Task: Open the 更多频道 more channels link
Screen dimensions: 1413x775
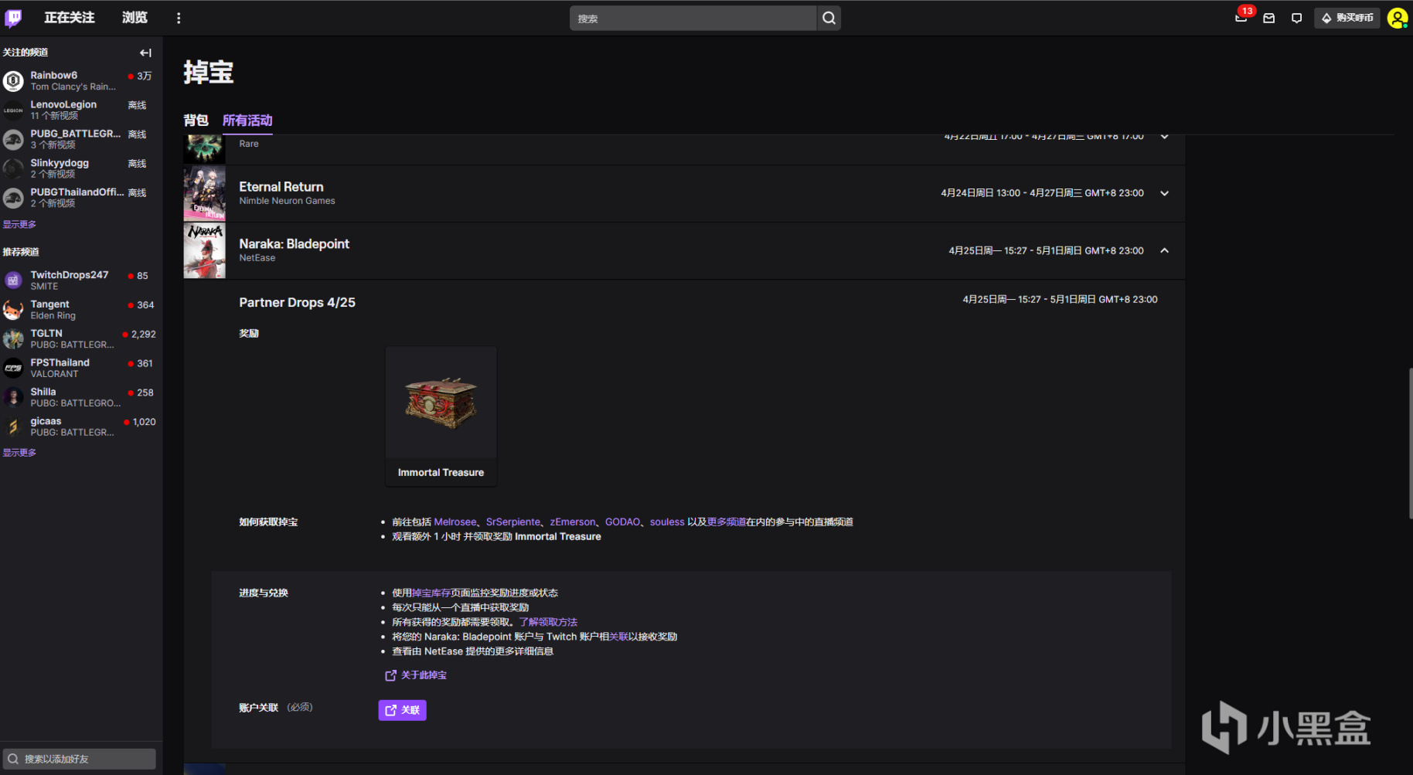Action: tap(726, 522)
